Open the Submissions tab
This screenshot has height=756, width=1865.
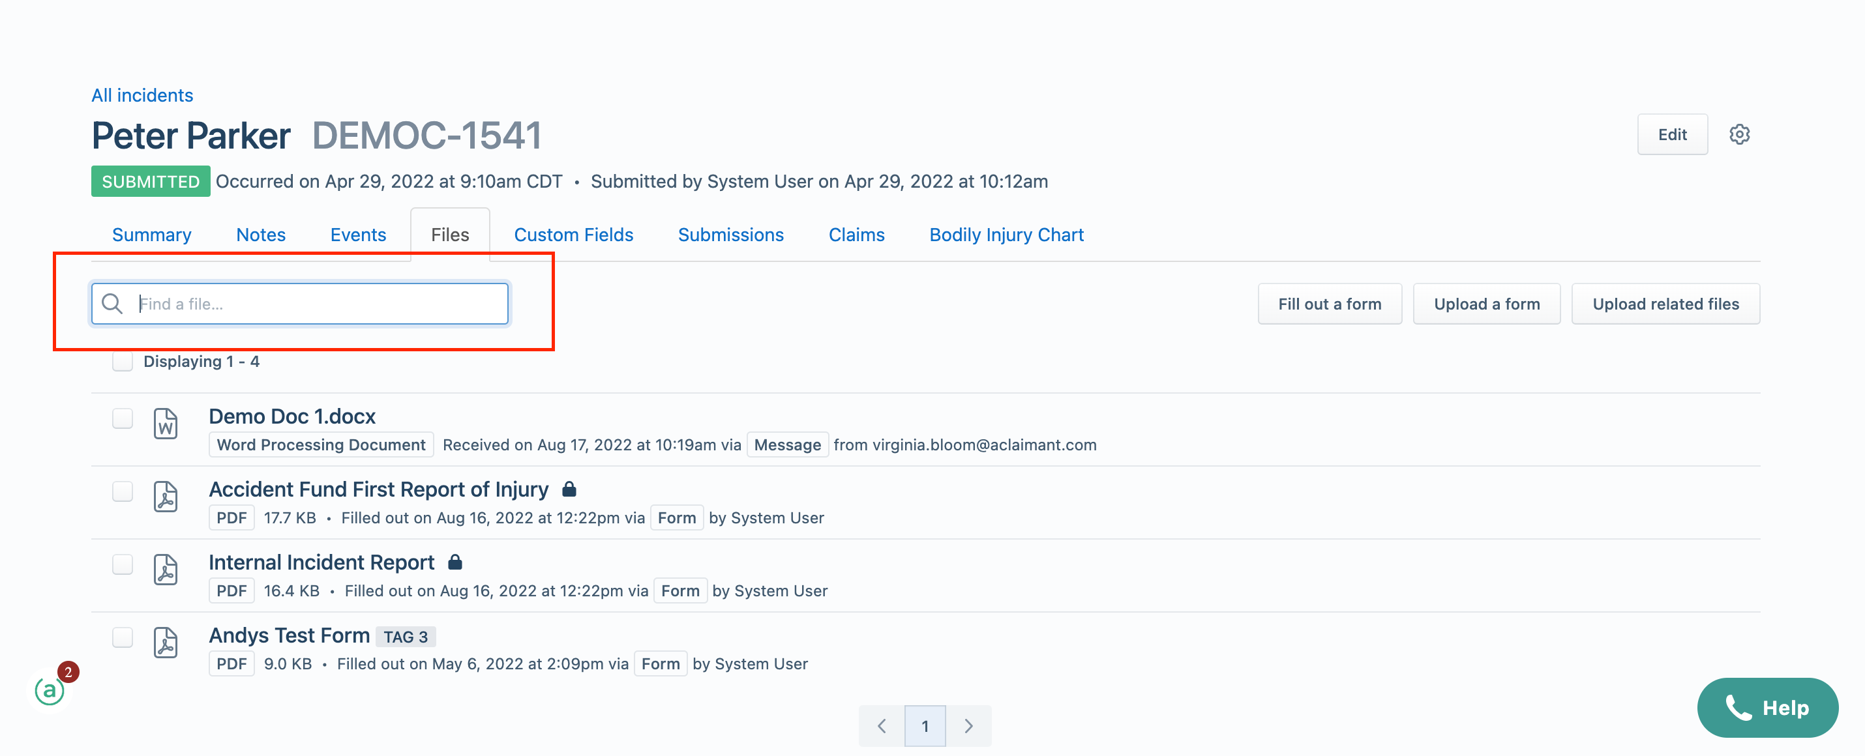tap(730, 235)
